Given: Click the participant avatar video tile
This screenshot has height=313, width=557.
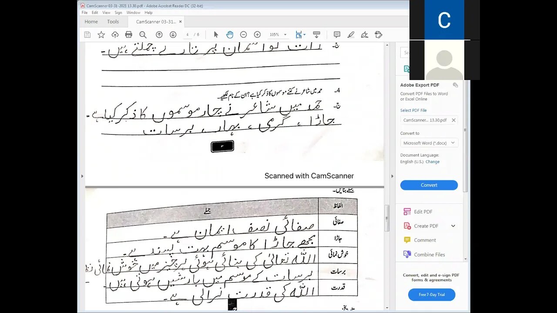Looking at the screenshot, I should click(x=444, y=60).
